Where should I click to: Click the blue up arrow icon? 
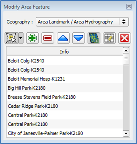pos(63,38)
